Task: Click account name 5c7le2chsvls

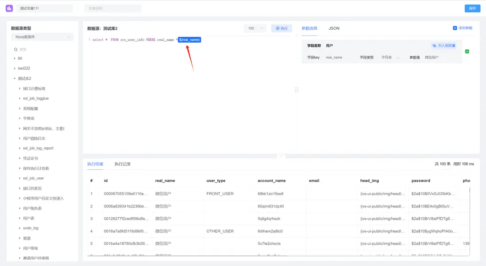Action: (x=269, y=244)
